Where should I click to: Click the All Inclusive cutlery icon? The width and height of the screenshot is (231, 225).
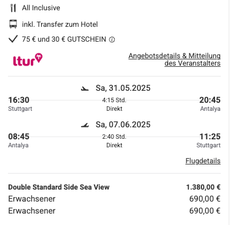(13, 8)
